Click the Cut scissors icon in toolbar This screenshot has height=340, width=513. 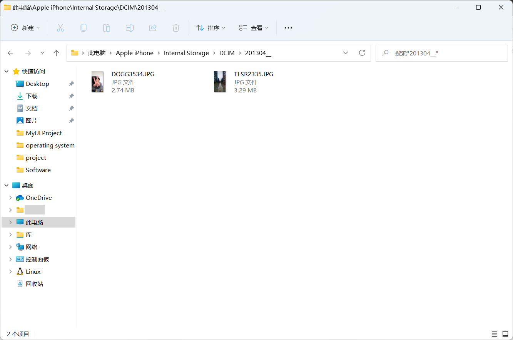coord(60,28)
